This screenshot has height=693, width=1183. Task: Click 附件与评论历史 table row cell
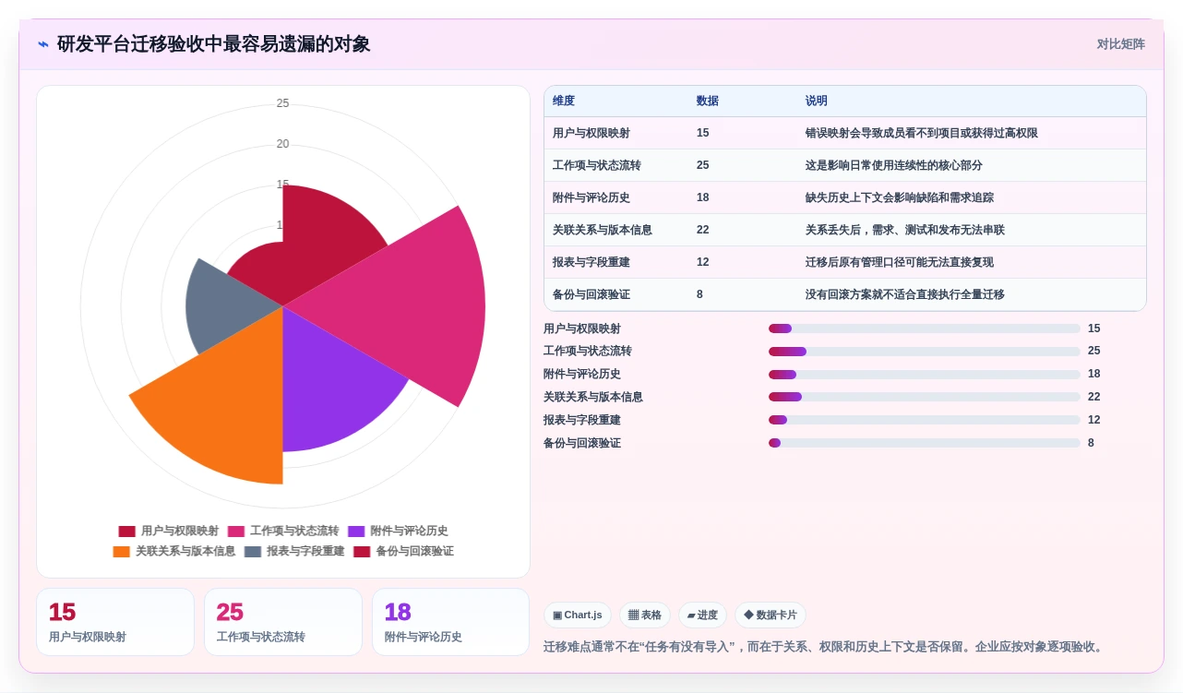[x=591, y=198]
